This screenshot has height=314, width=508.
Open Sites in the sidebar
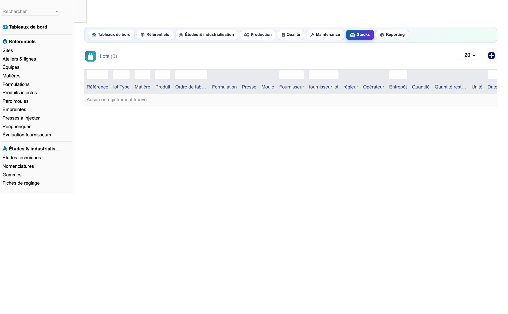[x=8, y=50]
